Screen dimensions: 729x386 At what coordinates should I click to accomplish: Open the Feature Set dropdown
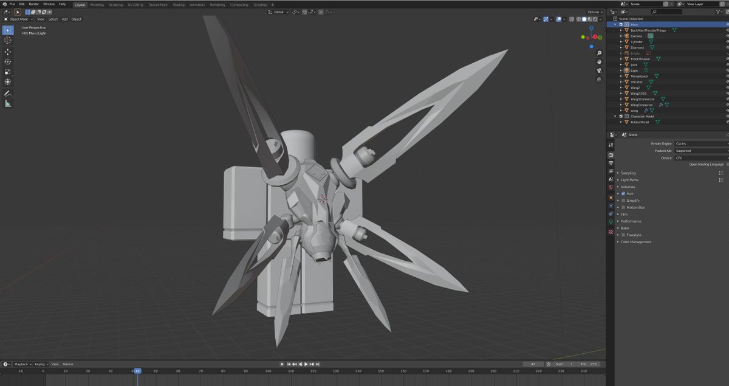702,151
